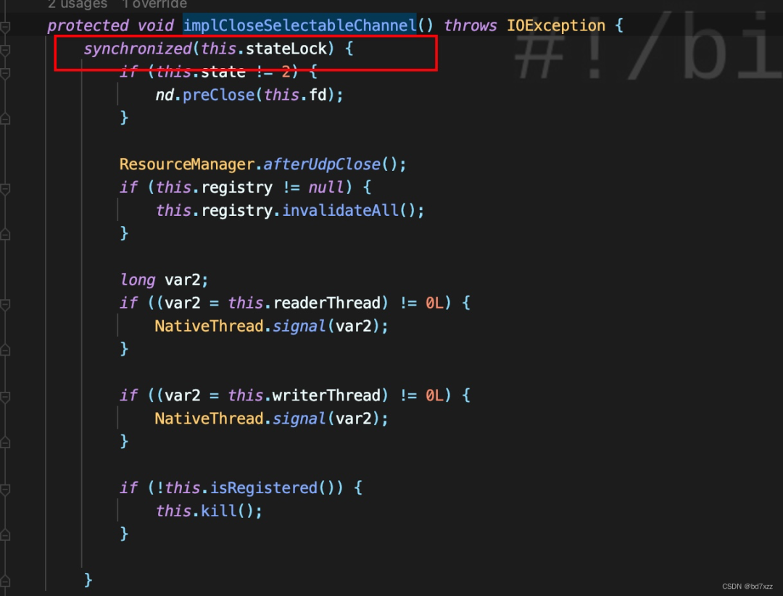This screenshot has width=783, height=596.
Task: Click the 'fd' argument in preClose call
Action: 318,95
